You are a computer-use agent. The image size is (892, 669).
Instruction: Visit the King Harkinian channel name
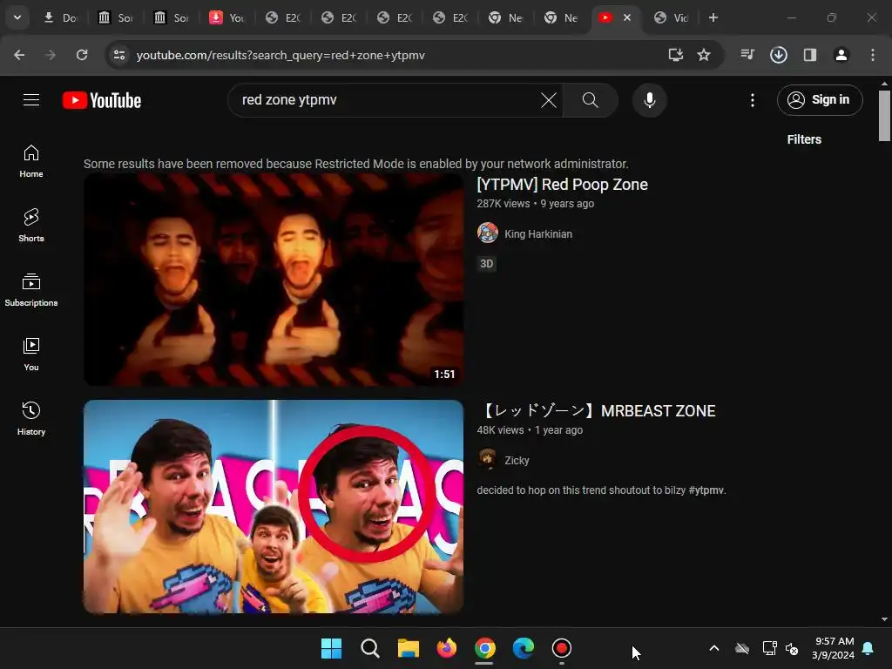(538, 233)
